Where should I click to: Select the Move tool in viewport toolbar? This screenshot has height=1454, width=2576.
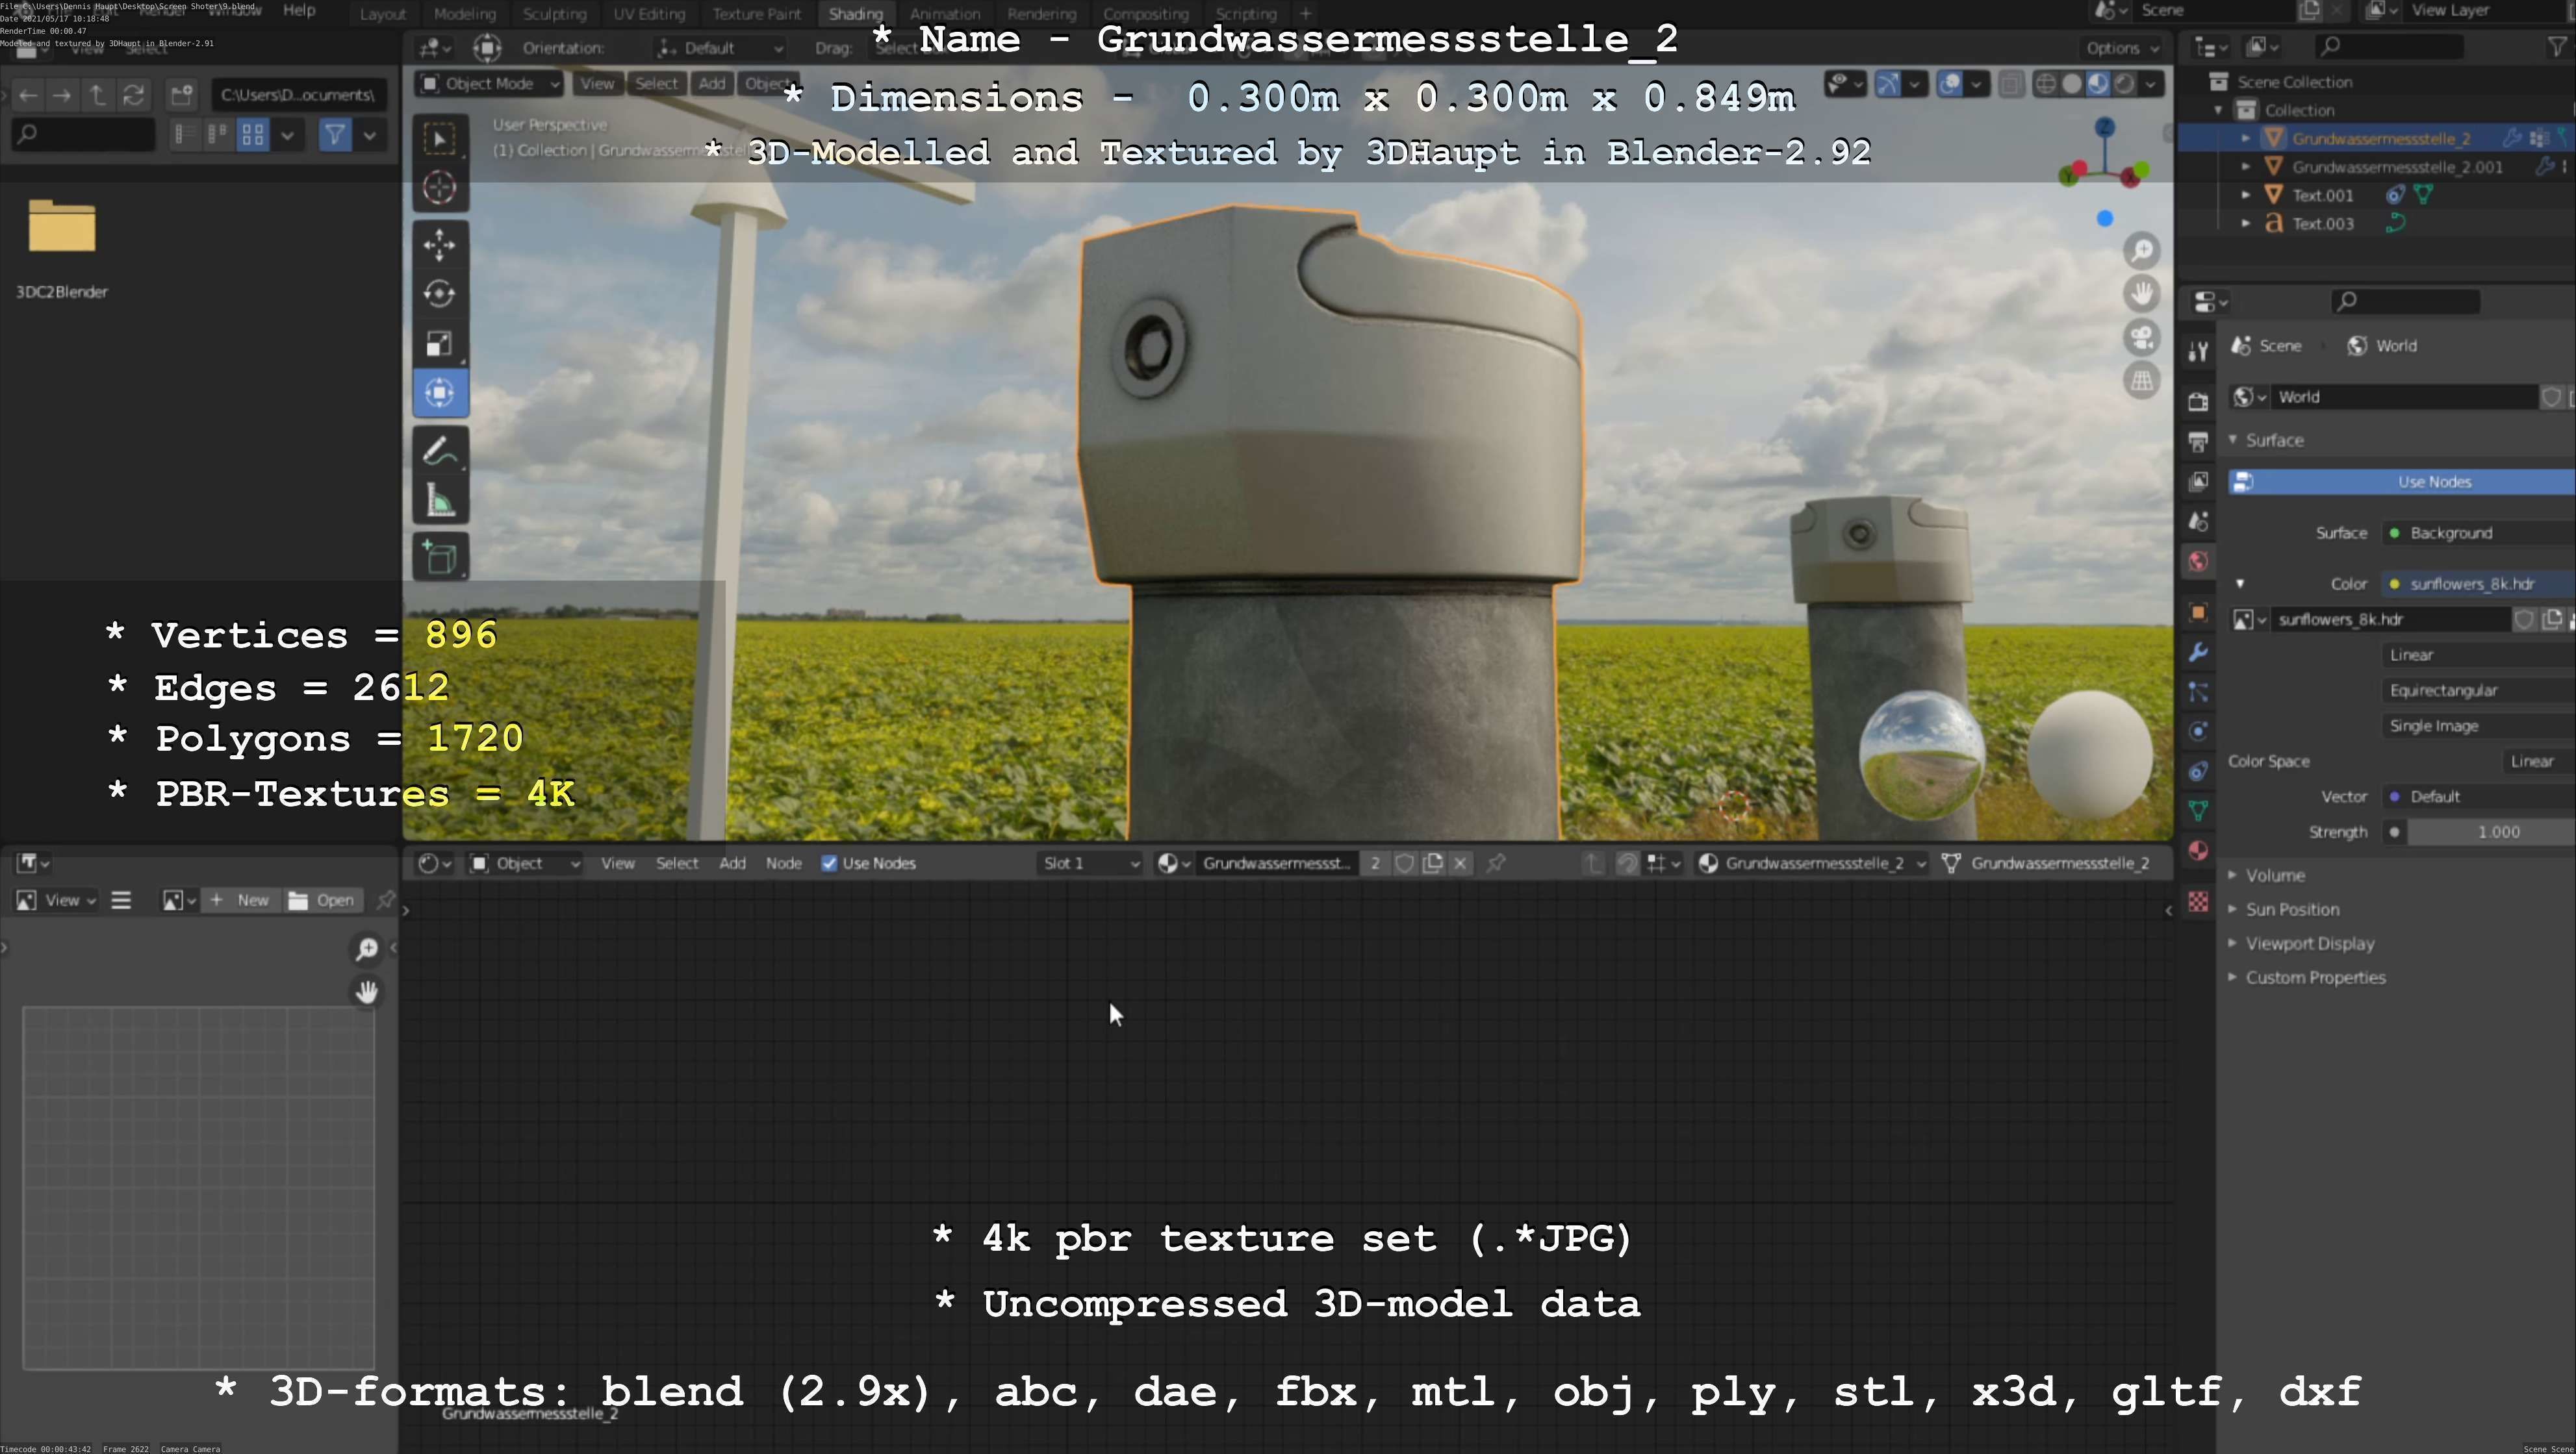pyautogui.click(x=439, y=245)
